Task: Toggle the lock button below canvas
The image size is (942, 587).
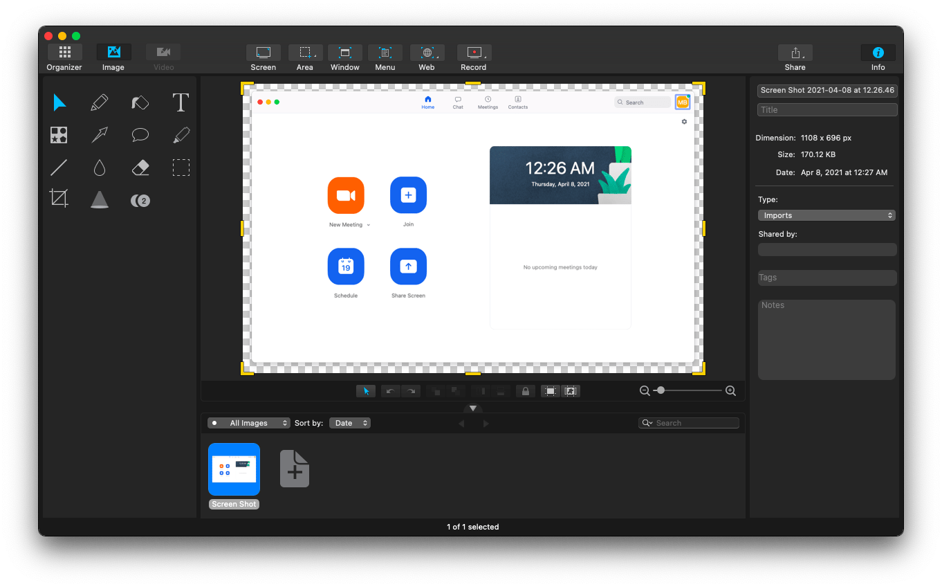Action: tap(526, 391)
